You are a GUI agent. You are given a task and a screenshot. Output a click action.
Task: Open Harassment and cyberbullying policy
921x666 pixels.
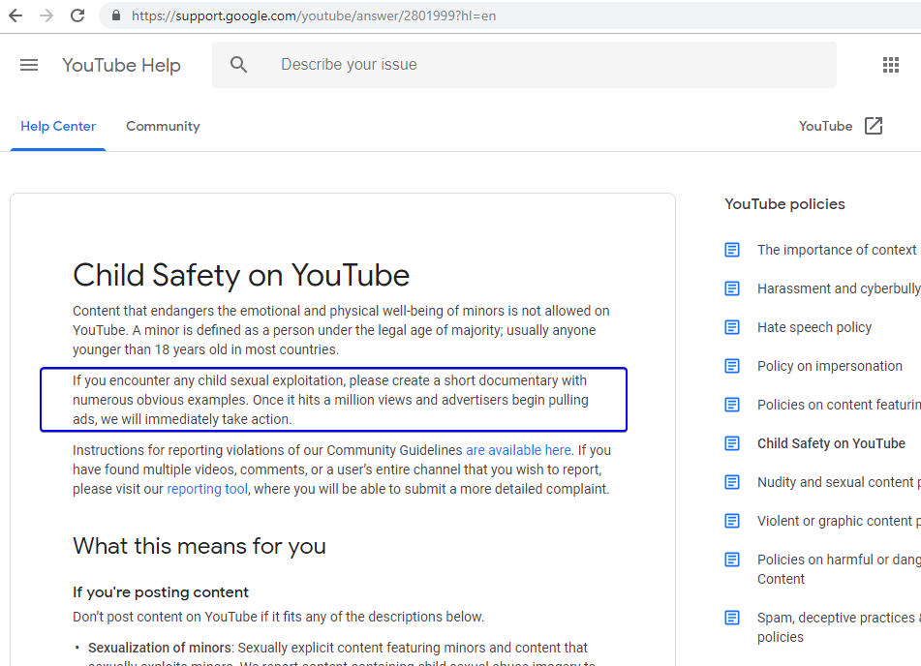[839, 288]
